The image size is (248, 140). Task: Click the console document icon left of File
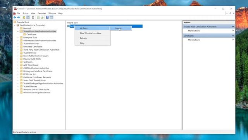click(x=14, y=13)
